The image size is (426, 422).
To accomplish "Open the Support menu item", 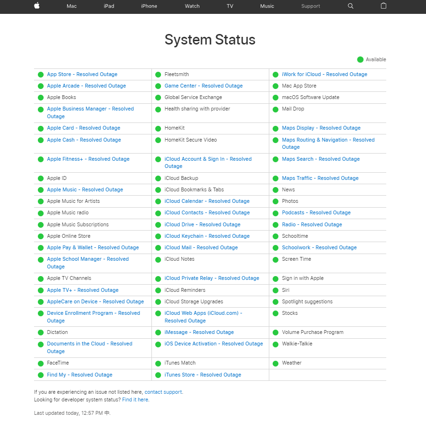I will [x=311, y=6].
